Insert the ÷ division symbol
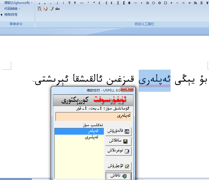The image size is (209, 180). [x=189, y=3]
